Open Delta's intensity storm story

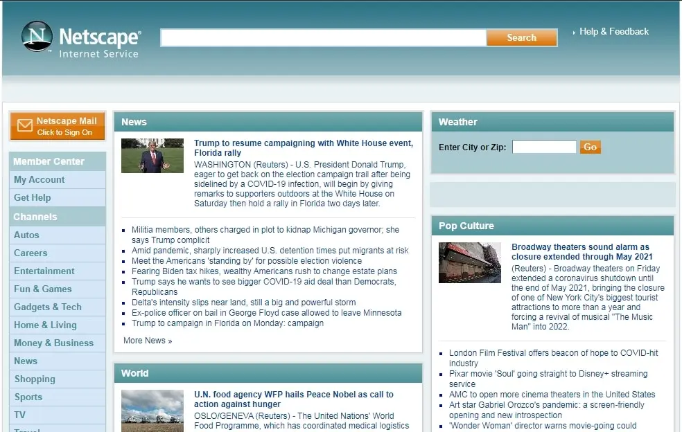click(x=243, y=303)
